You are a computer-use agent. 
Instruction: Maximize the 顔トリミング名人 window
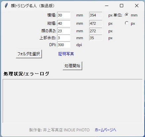[x=122, y=6]
